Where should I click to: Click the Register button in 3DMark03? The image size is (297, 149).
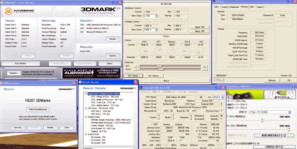click(x=14, y=73)
